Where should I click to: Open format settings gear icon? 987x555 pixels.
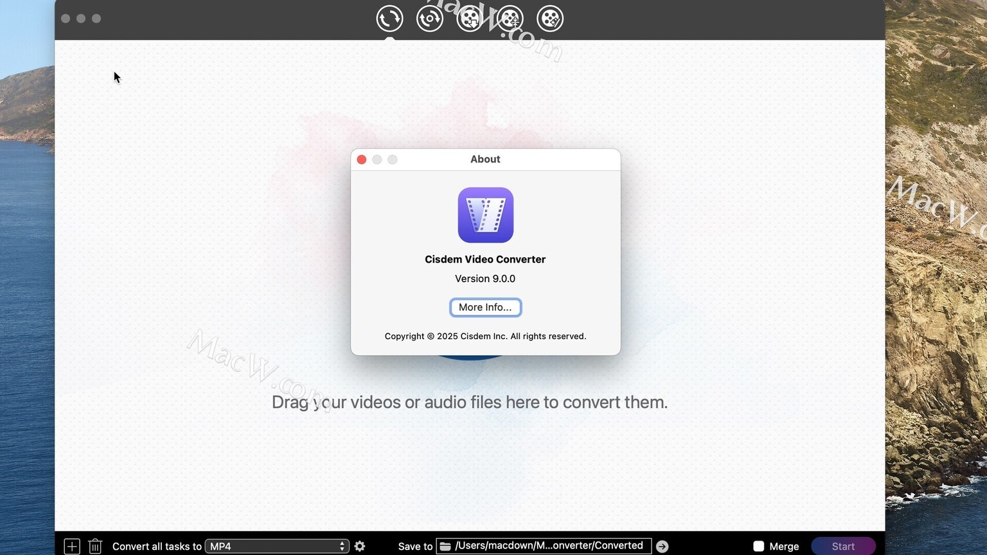click(x=360, y=546)
